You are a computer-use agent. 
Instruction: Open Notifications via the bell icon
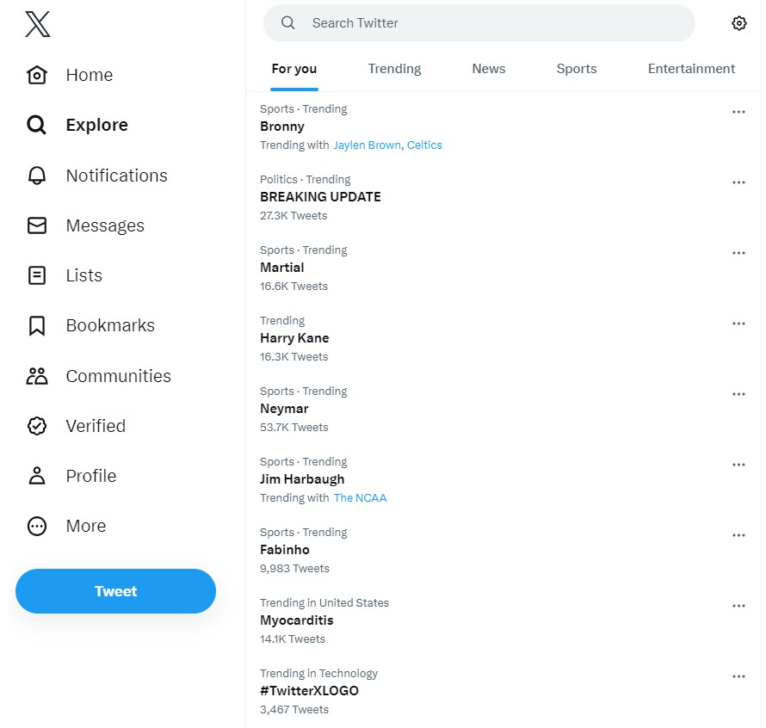coord(37,176)
